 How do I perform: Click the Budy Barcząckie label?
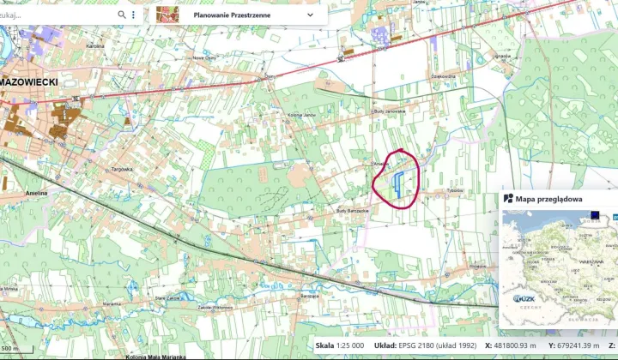point(353,211)
